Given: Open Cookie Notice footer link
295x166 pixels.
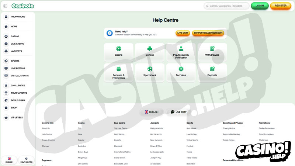Looking at the screenshot, I should (229, 140).
